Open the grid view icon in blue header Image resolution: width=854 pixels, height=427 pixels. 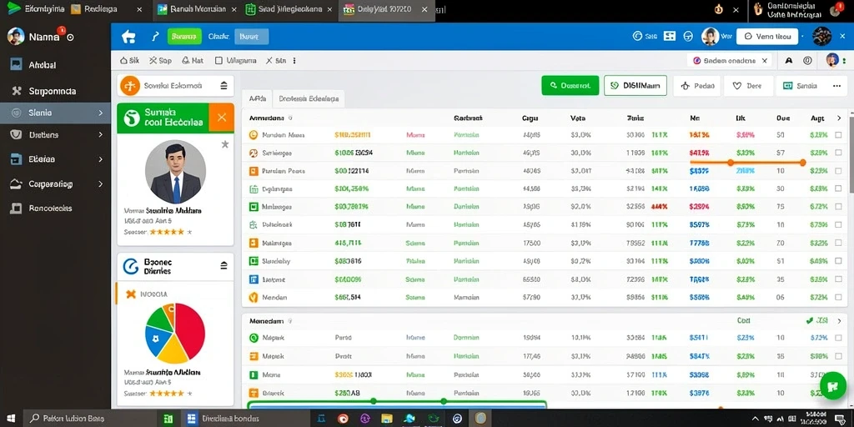click(x=670, y=36)
